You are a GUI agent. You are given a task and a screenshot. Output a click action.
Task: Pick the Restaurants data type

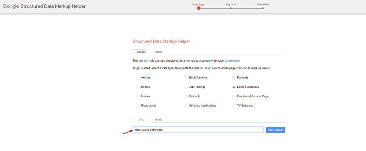pos(138,106)
